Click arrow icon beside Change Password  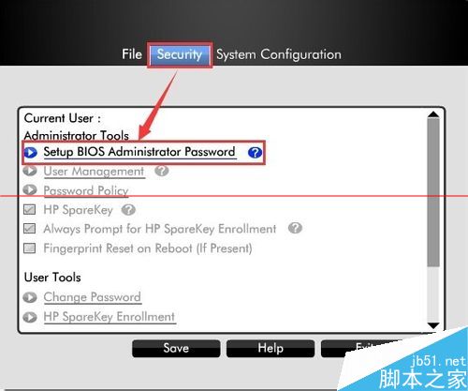[30, 297]
